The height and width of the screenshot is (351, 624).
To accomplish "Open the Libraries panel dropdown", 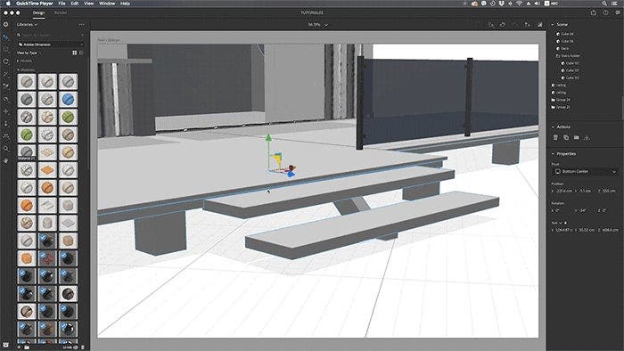I will (27, 25).
